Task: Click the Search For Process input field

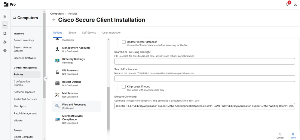Action: pos(204,79)
